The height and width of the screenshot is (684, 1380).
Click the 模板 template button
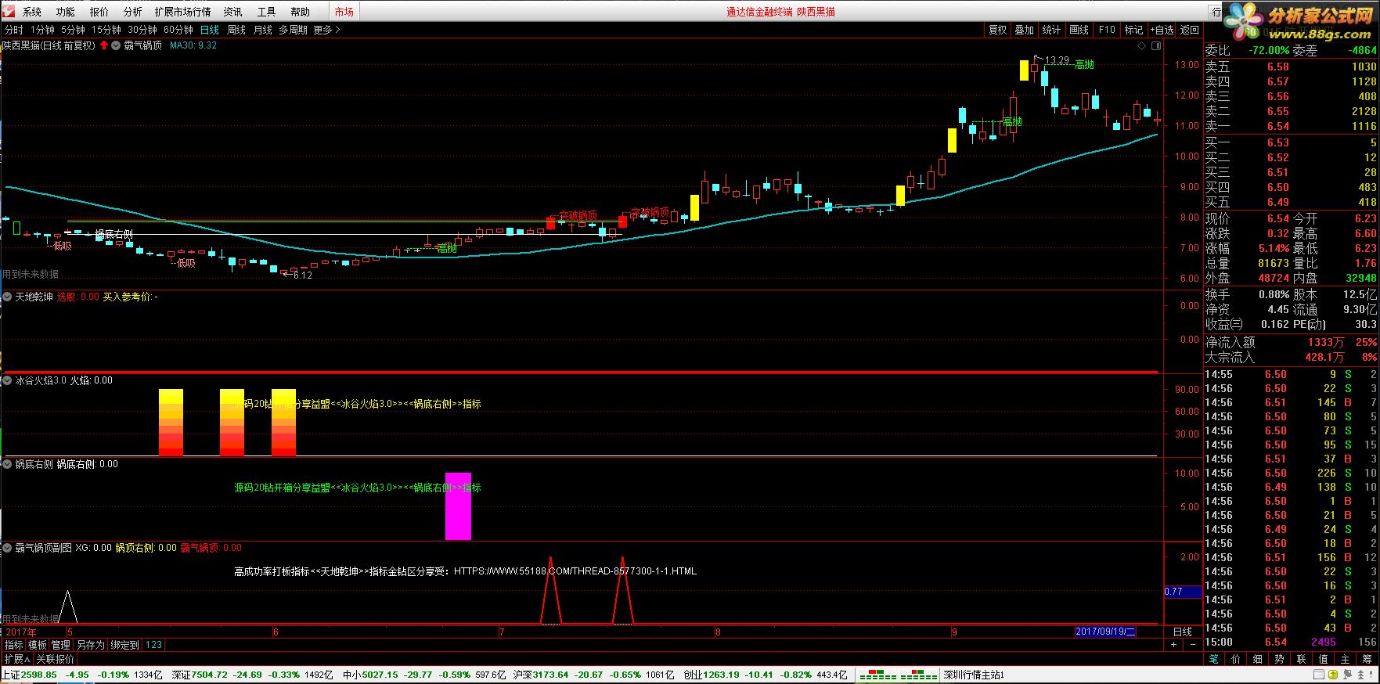(x=38, y=645)
